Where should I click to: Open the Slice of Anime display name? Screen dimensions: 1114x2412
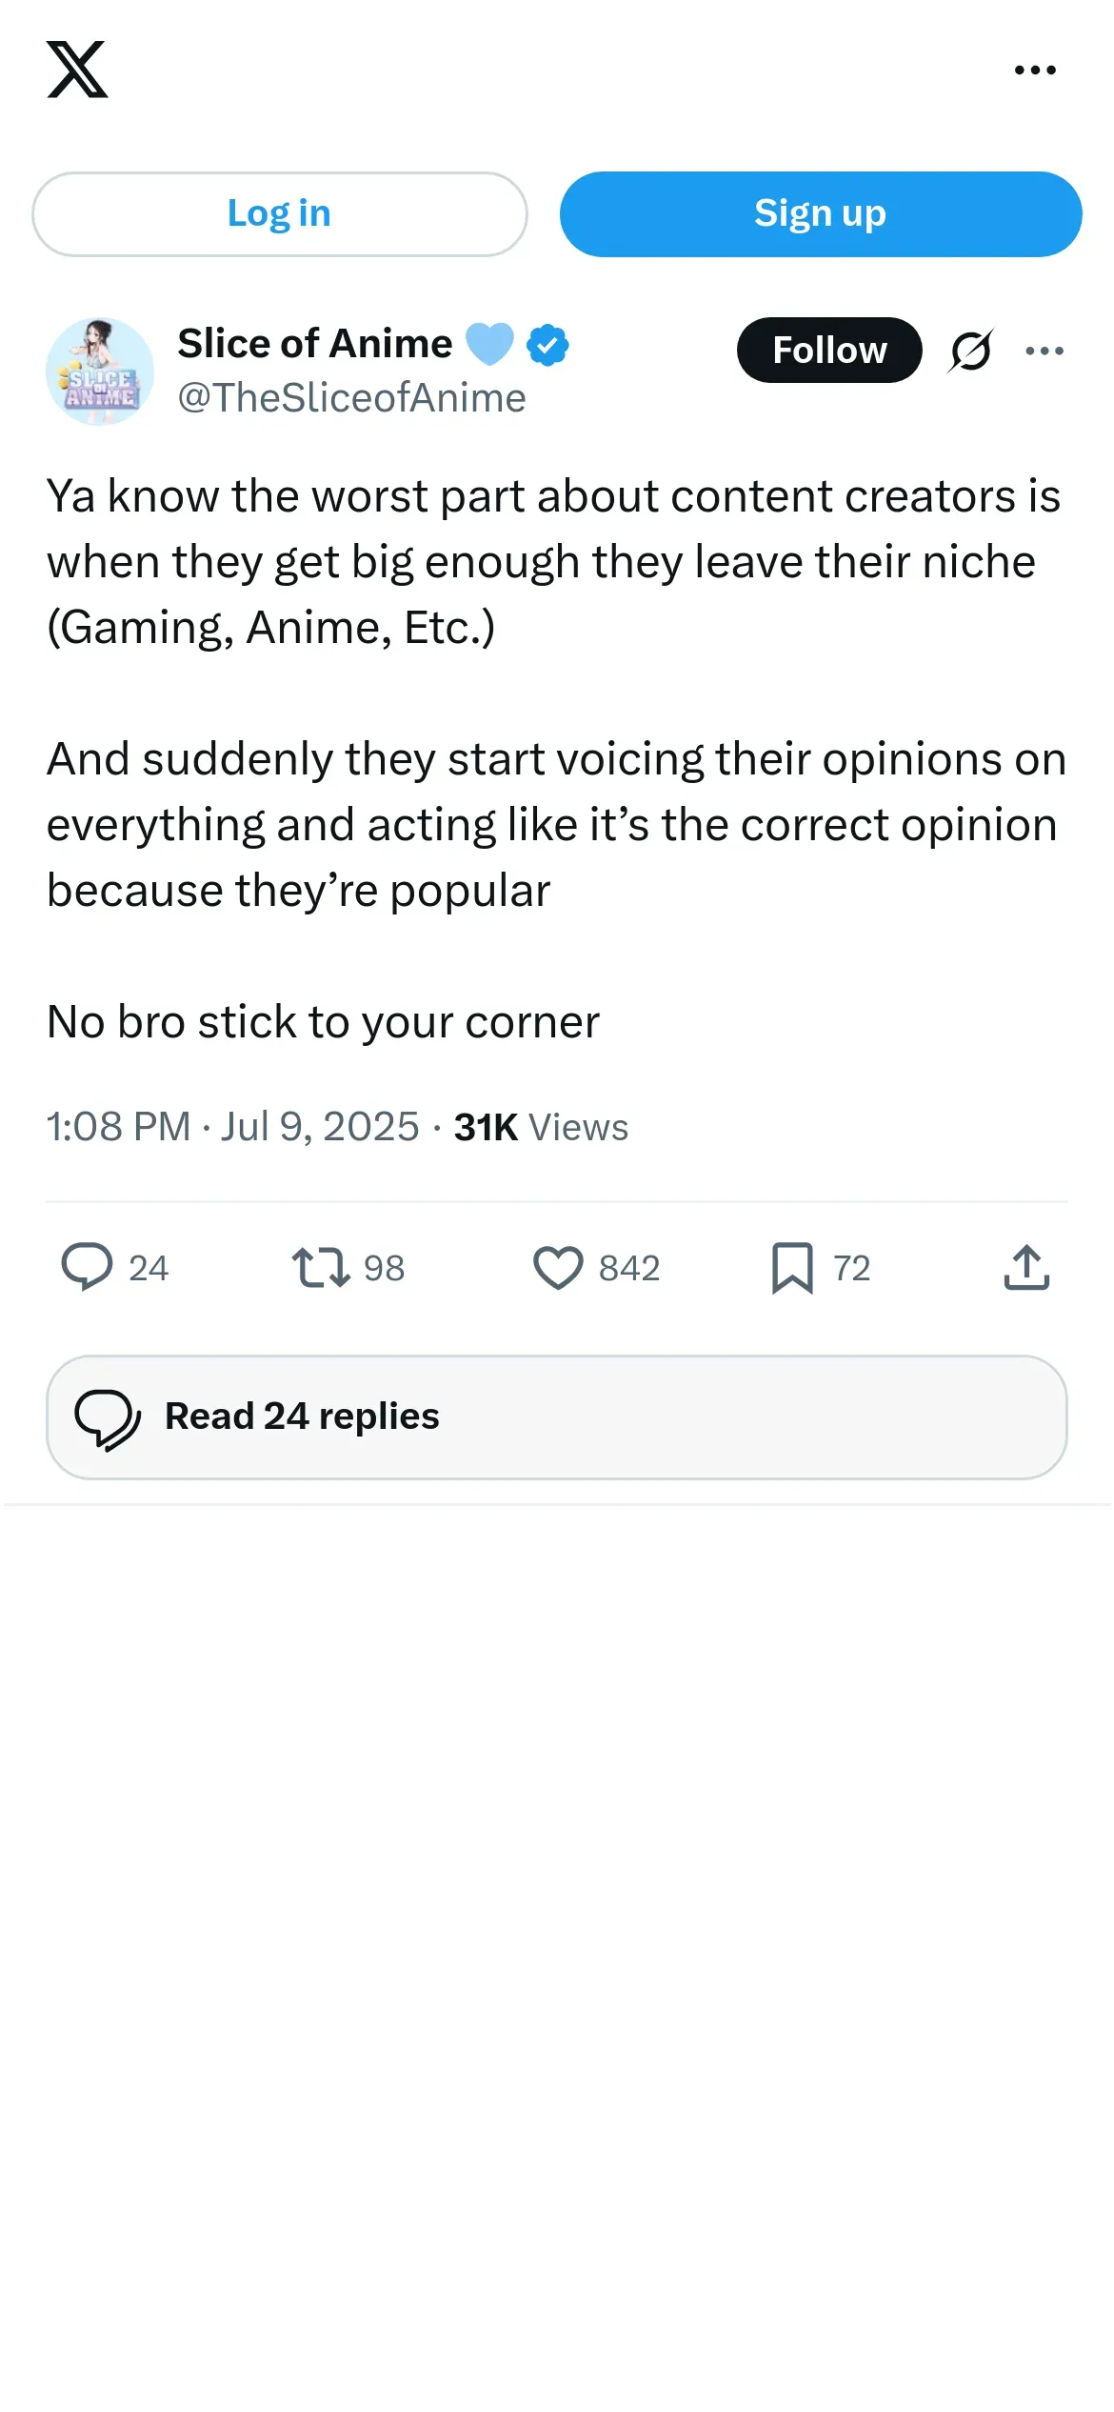[315, 344]
